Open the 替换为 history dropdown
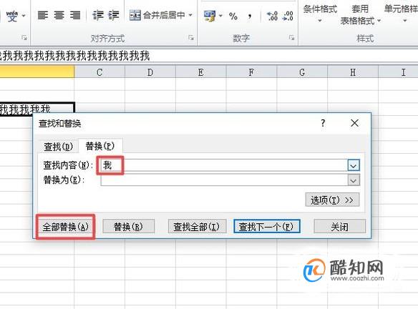 [x=354, y=180]
